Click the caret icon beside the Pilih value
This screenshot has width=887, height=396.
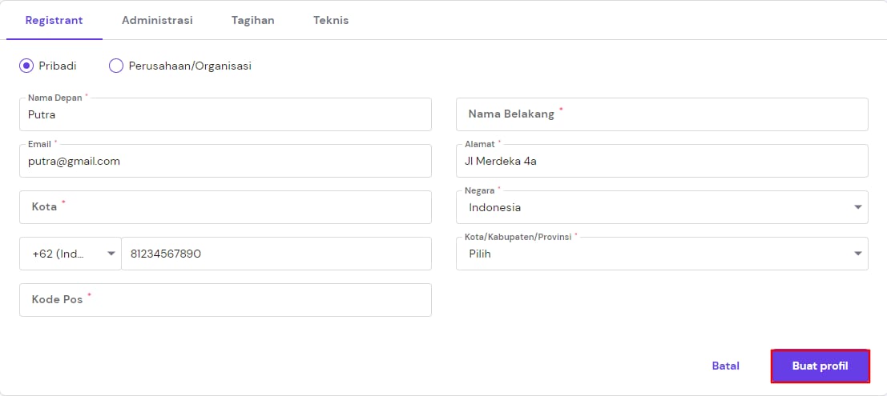coord(858,254)
